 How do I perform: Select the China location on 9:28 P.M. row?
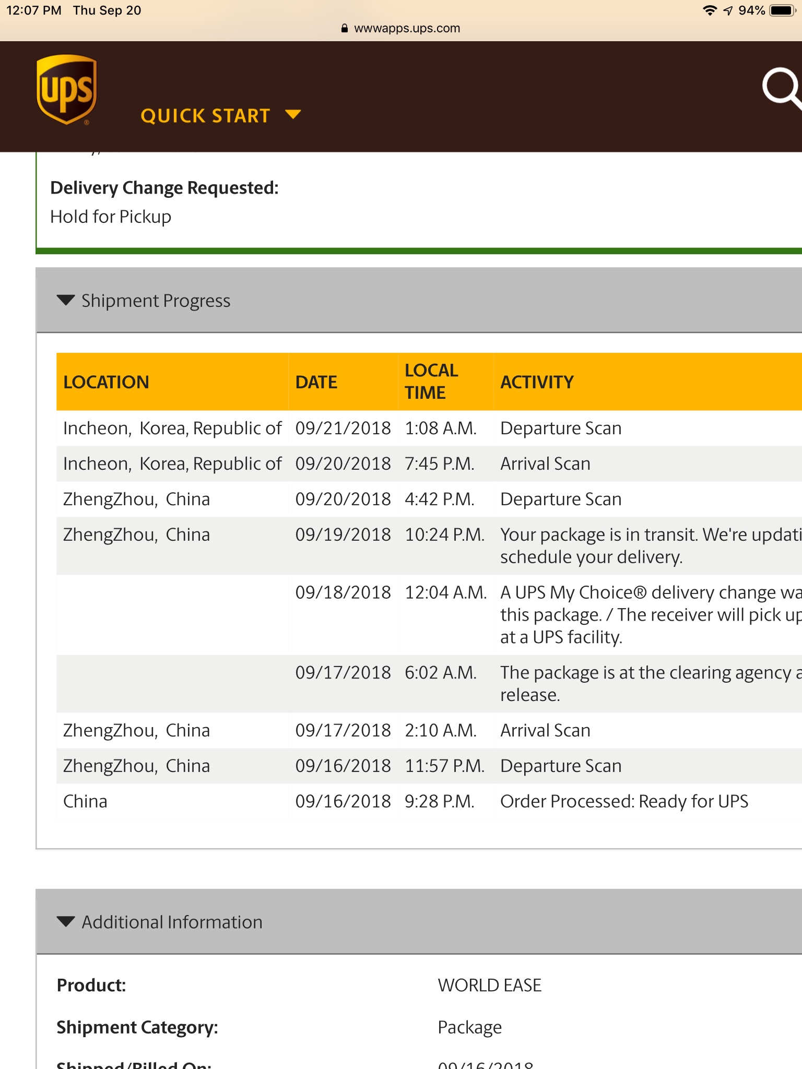(85, 802)
